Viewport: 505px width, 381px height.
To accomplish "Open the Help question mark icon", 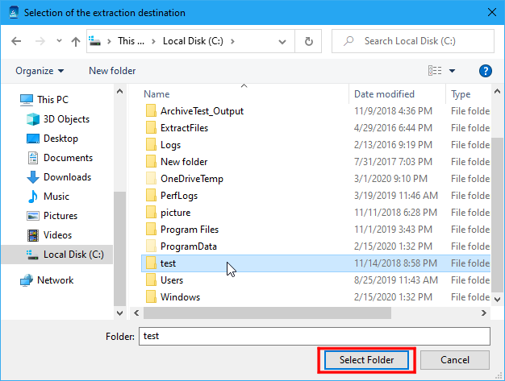I will (486, 71).
